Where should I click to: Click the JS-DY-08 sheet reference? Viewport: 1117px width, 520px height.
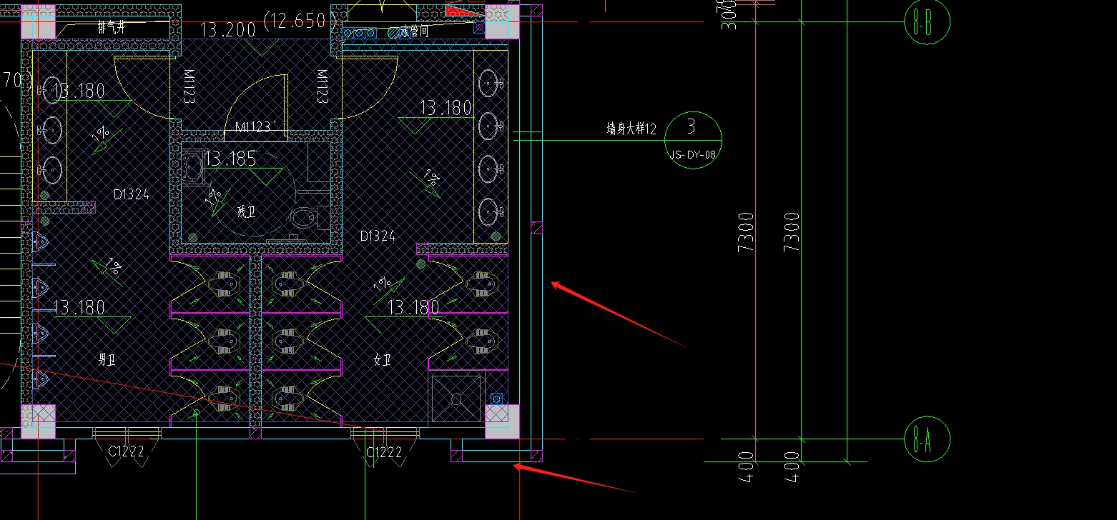pos(693,154)
